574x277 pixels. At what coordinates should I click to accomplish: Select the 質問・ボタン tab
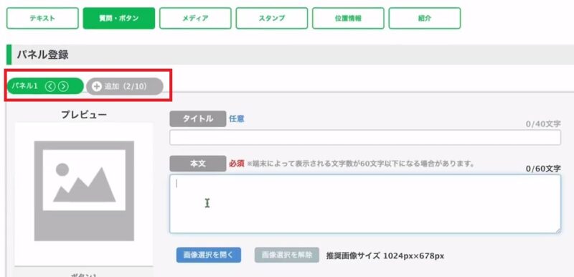pos(119,18)
